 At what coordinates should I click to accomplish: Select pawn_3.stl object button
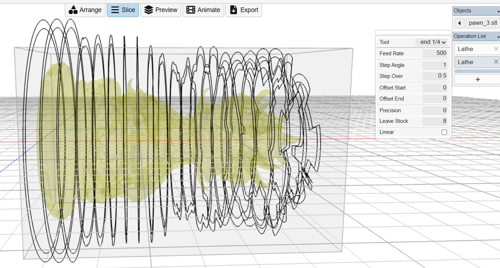tap(483, 23)
